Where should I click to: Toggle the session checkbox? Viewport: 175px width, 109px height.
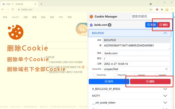coord(157,75)
